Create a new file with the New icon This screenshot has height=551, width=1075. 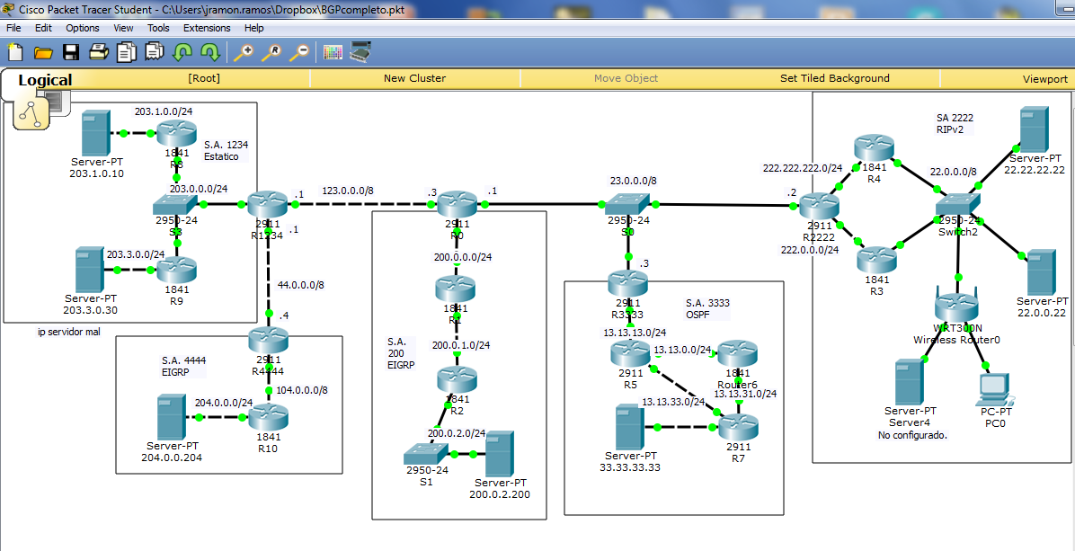pos(15,52)
